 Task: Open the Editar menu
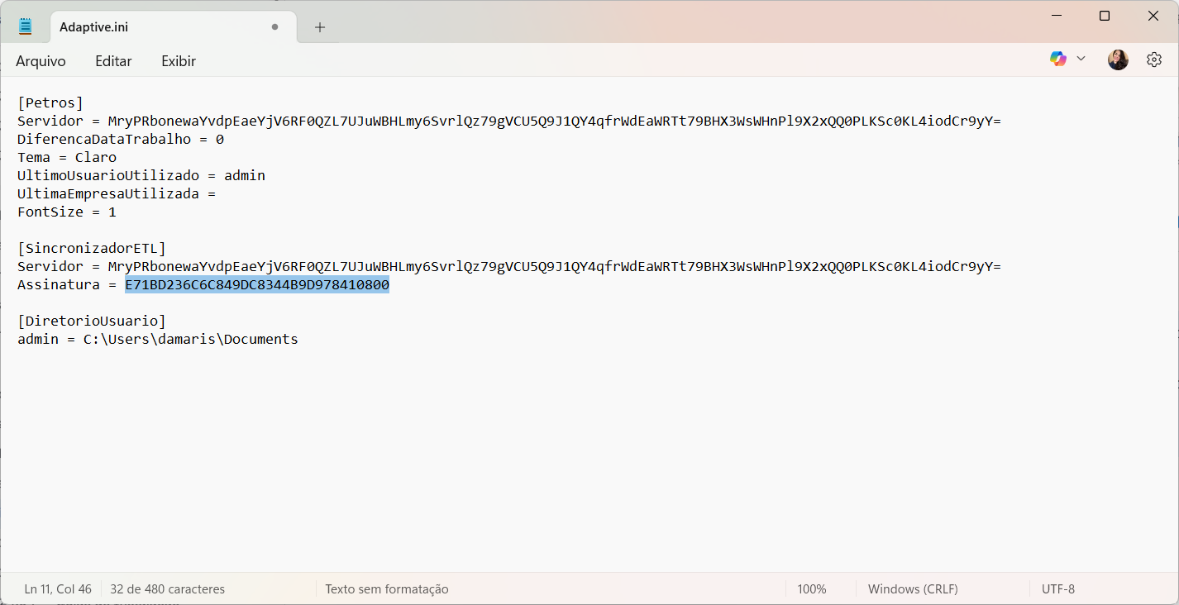pos(113,61)
